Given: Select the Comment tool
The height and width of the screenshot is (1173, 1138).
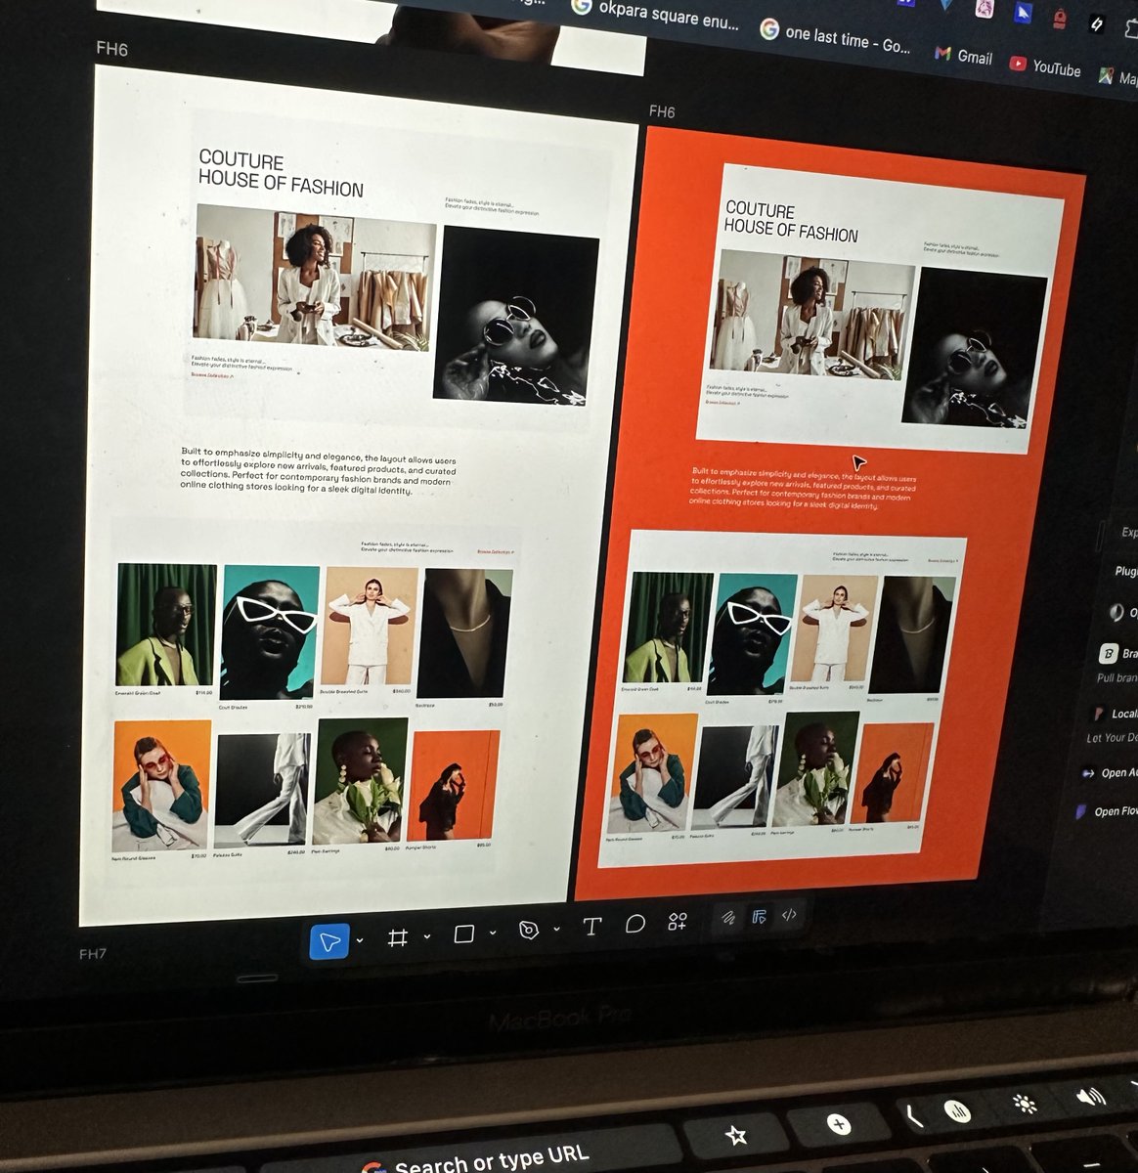Looking at the screenshot, I should coord(635,923).
